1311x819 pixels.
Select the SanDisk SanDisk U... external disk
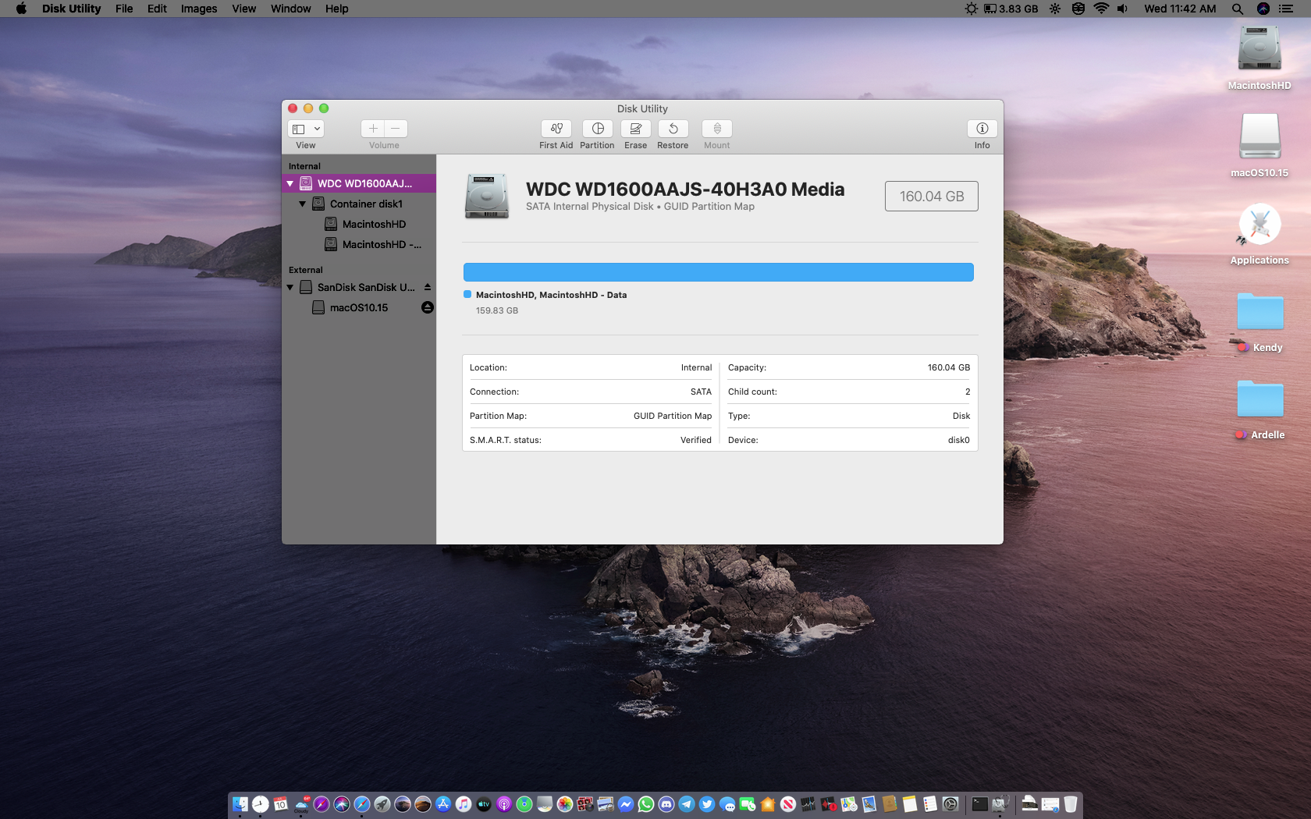(359, 288)
